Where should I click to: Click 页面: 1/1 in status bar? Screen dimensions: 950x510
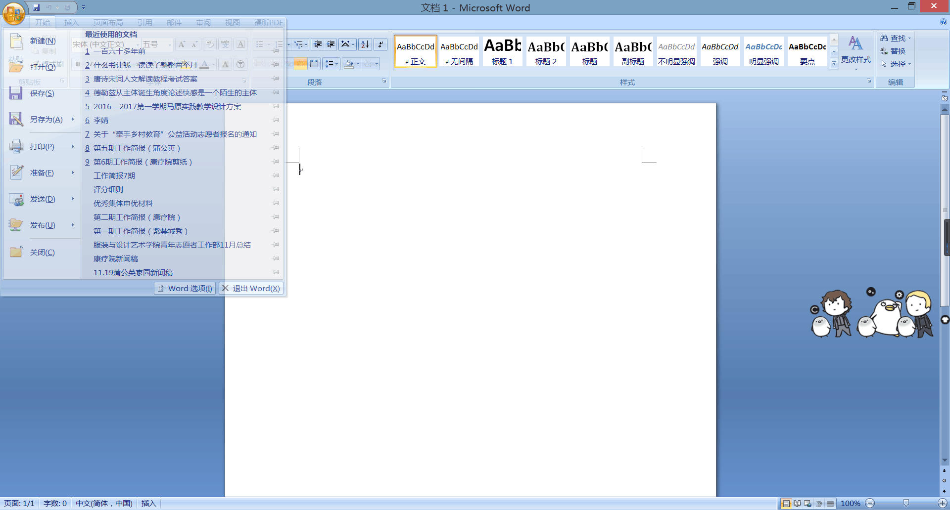tap(19, 503)
